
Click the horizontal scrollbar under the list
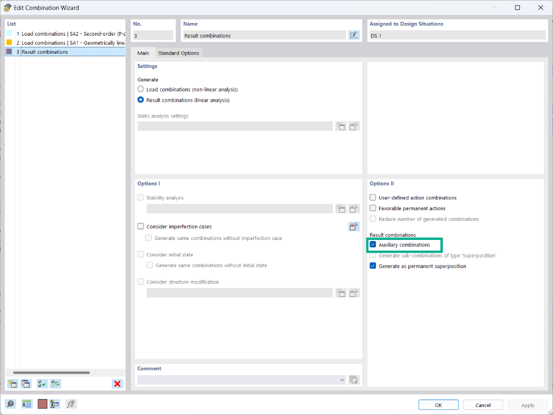pos(52,372)
